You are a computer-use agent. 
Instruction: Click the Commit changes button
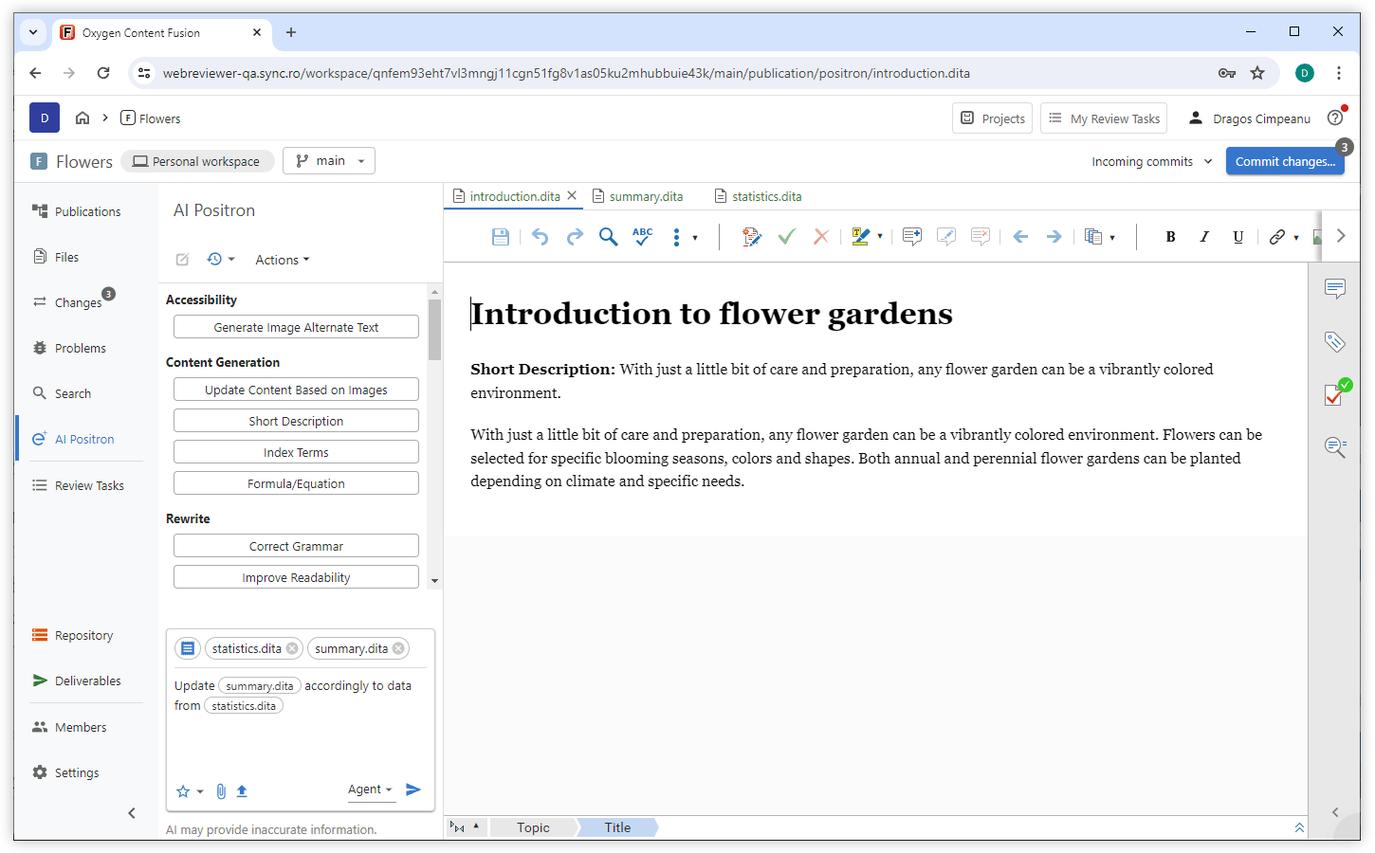coord(1284,161)
